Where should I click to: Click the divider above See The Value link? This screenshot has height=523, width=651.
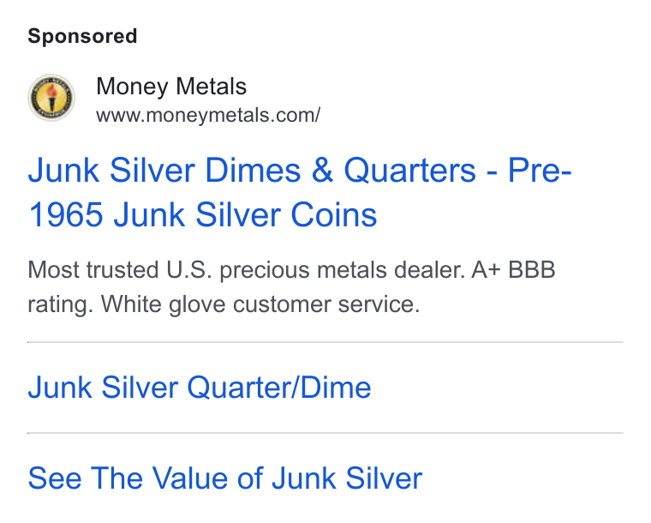click(x=325, y=433)
